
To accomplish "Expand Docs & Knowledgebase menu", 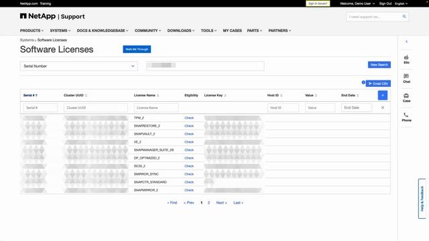I will [x=103, y=31].
